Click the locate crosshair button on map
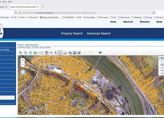 pyautogui.click(x=23, y=72)
